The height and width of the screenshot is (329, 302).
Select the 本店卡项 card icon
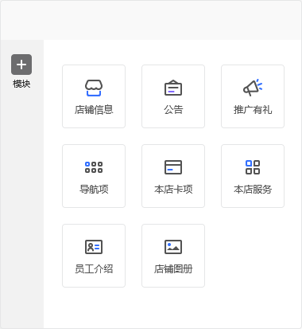pos(173,167)
